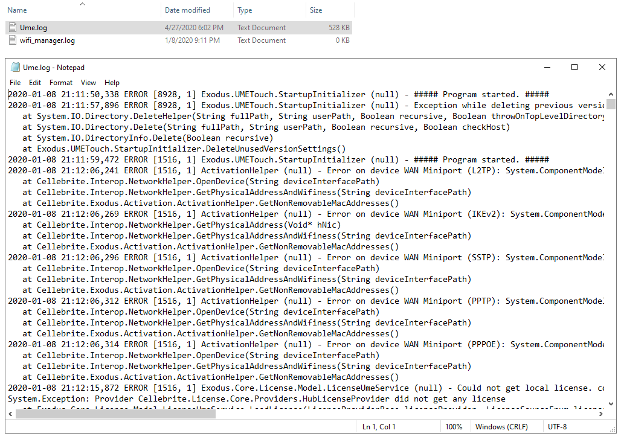
Task: Click the WAN Miniport (IKEv2) error line
Action: (x=306, y=214)
